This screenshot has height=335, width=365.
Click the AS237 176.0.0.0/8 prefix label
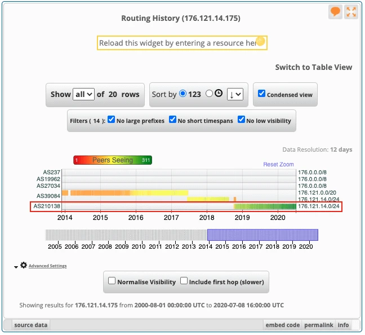click(312, 172)
